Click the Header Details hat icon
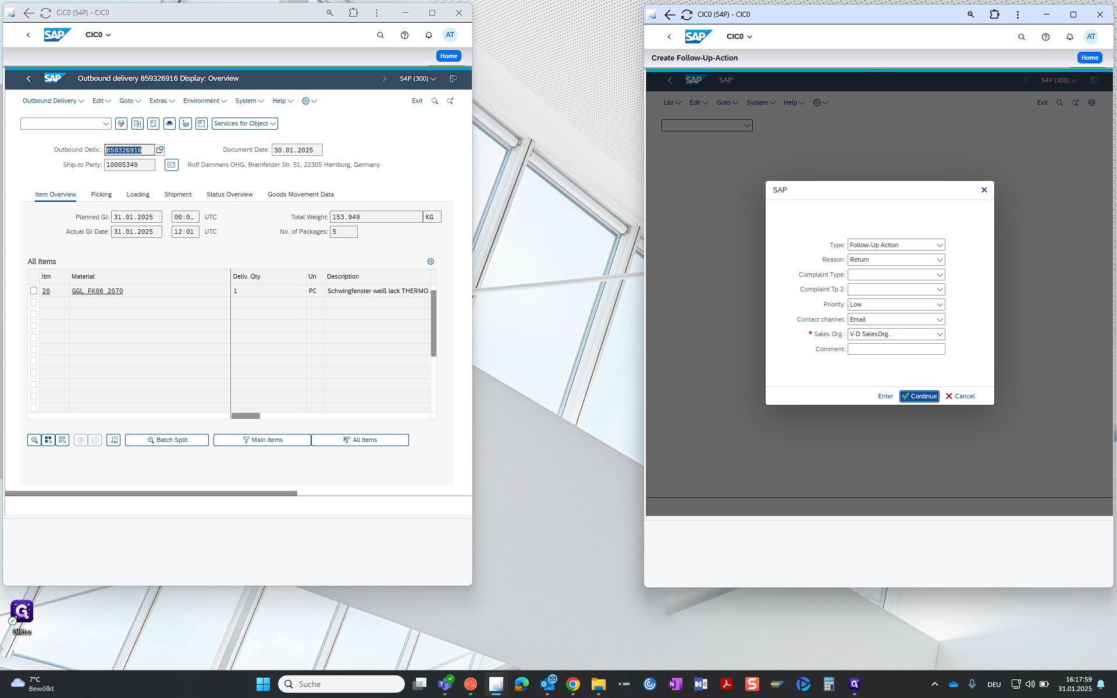1117x698 pixels. pyautogui.click(x=169, y=124)
